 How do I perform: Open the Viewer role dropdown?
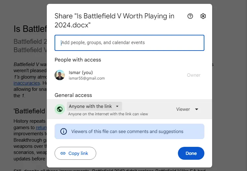187,109
